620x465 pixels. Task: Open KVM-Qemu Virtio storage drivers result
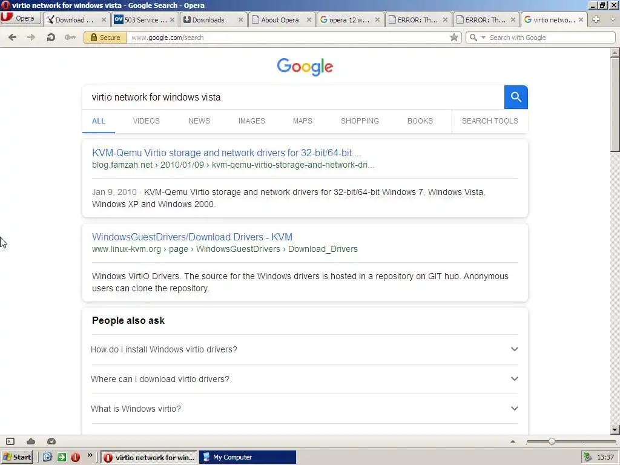point(226,153)
